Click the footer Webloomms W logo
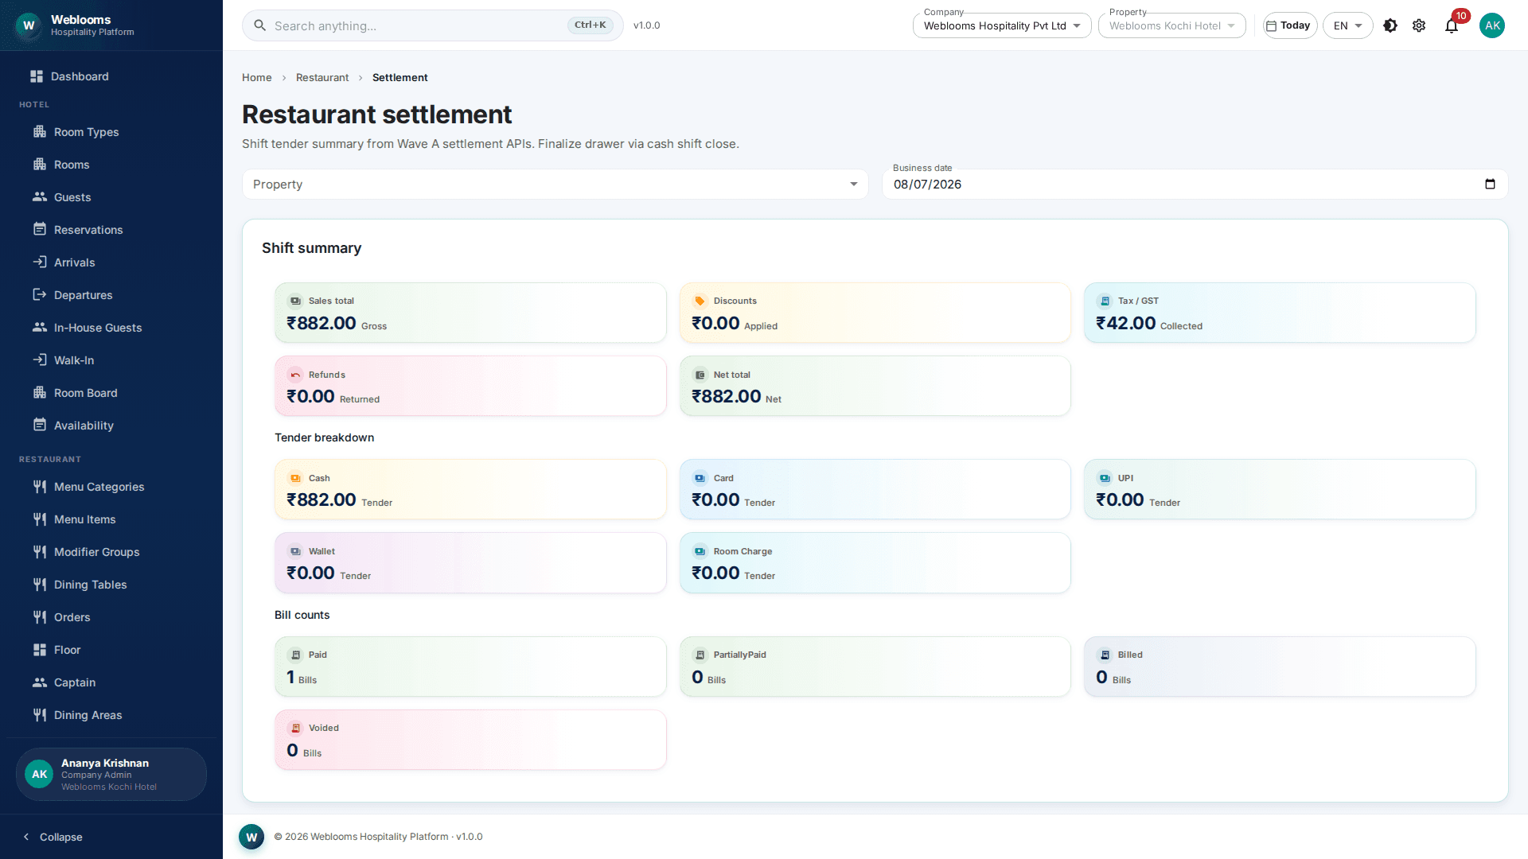This screenshot has width=1528, height=859. (251, 837)
